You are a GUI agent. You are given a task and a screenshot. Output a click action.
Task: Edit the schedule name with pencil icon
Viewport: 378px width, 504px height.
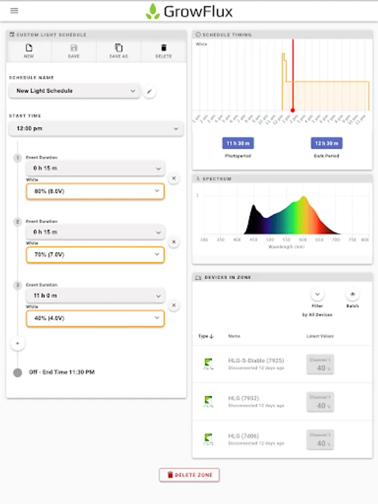(149, 91)
